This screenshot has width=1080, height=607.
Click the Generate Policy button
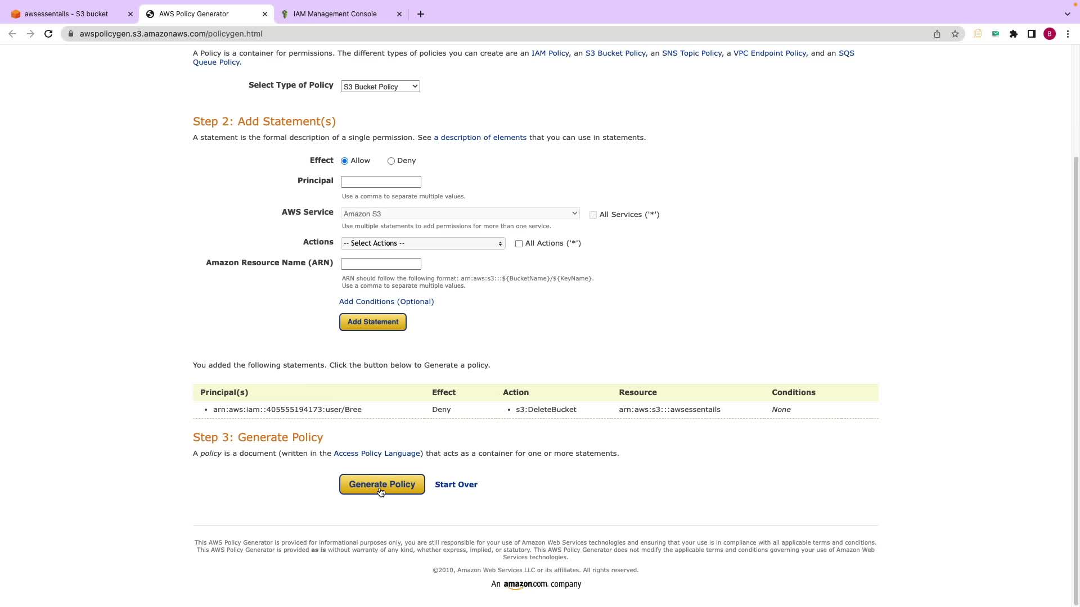[382, 484]
